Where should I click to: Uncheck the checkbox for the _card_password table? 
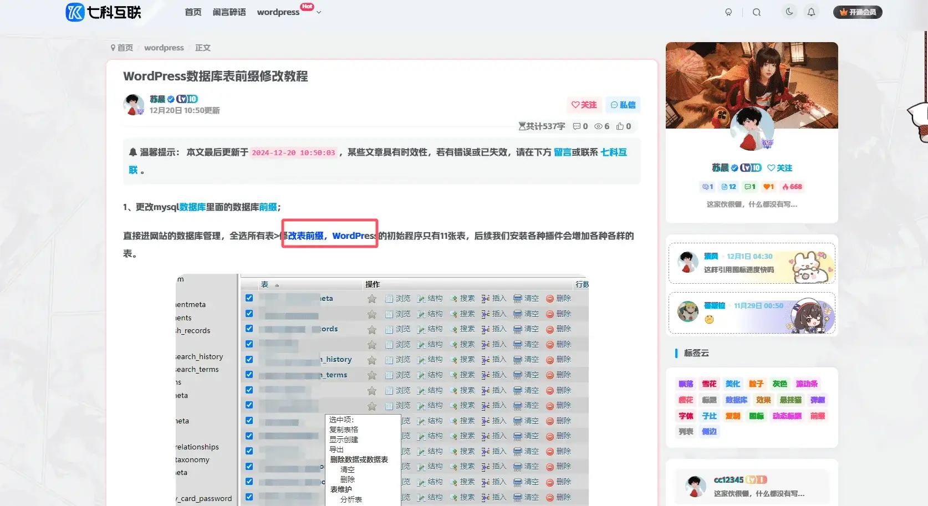pyautogui.click(x=249, y=497)
